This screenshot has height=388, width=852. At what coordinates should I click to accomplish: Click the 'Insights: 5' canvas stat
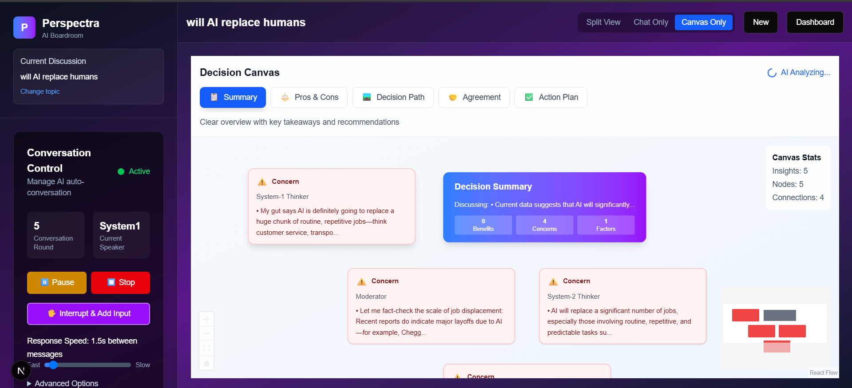coord(790,171)
